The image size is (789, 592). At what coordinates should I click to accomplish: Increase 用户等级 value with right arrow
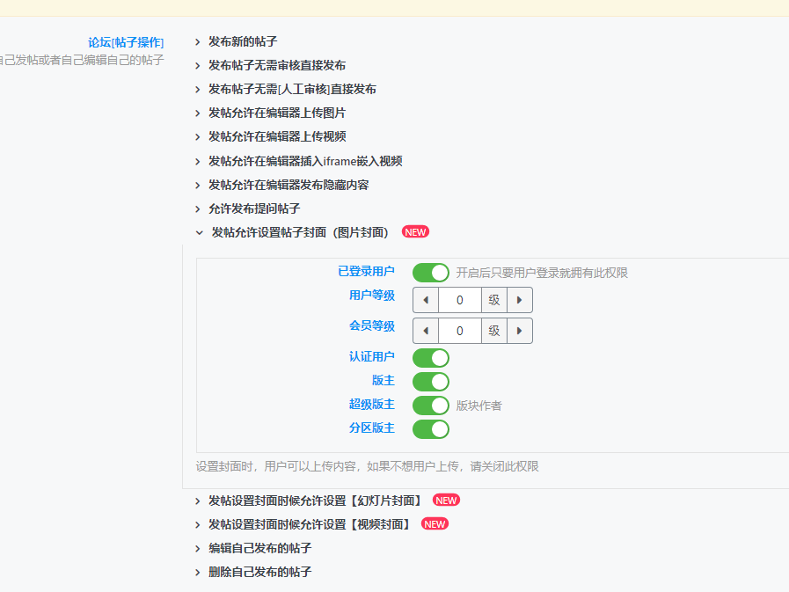click(x=519, y=300)
